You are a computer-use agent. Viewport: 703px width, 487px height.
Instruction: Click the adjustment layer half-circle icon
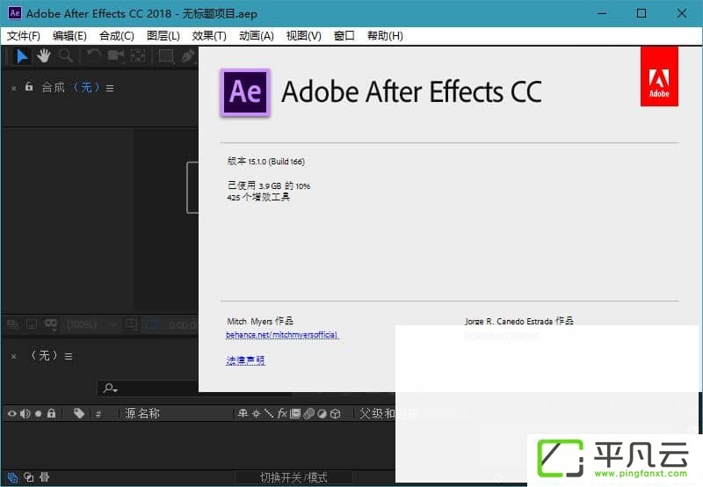322,413
